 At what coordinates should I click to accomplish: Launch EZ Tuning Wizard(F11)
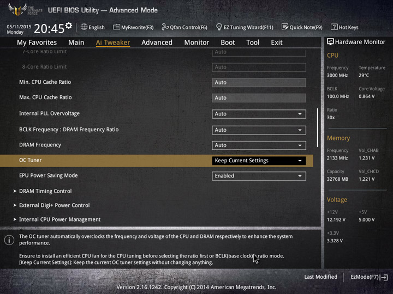[245, 27]
